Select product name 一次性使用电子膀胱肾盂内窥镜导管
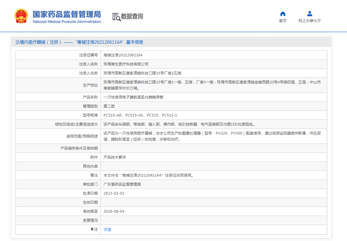Viewport: 347px width, 241px height. point(134,97)
